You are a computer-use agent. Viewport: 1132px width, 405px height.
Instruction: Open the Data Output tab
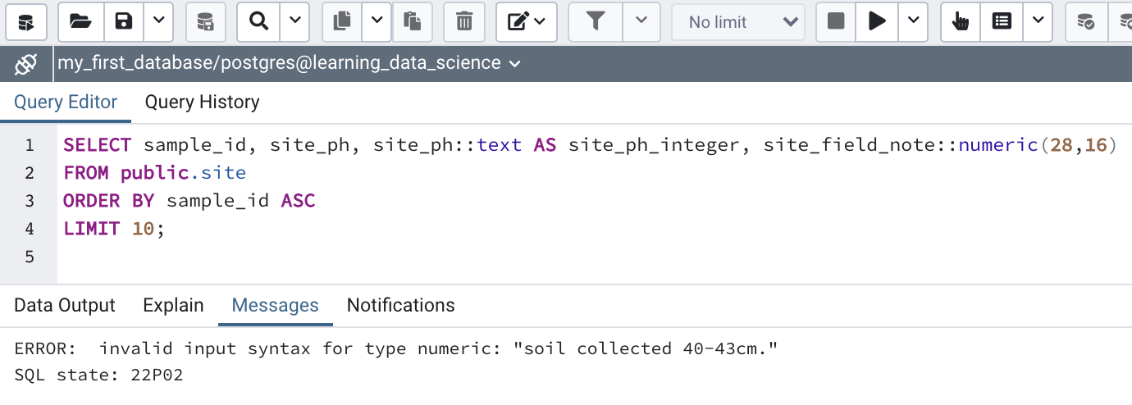[65, 306]
